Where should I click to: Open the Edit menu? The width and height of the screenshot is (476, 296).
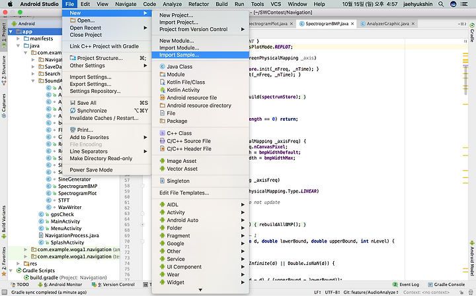pyautogui.click(x=85, y=4)
